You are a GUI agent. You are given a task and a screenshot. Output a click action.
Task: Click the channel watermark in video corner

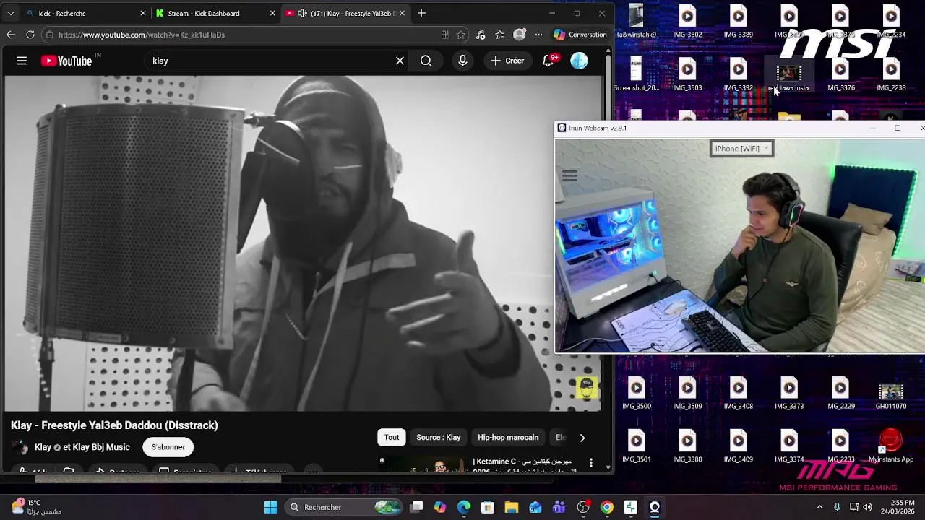[587, 388]
